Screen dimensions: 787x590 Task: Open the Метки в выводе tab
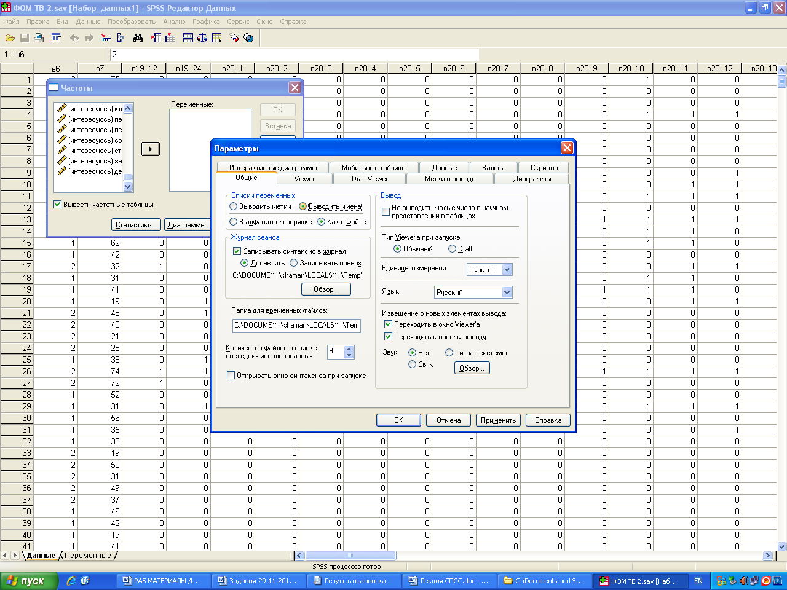[x=450, y=179]
